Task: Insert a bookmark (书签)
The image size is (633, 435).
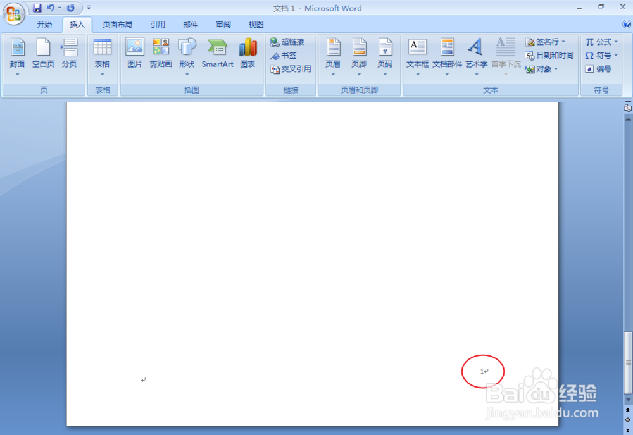Action: [x=284, y=55]
